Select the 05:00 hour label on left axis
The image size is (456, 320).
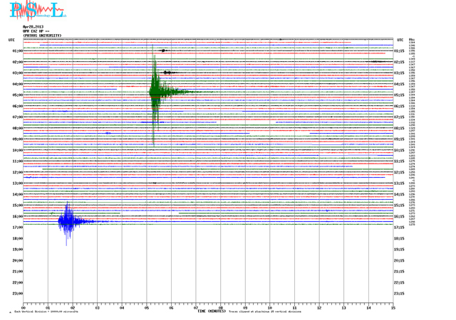coord(18,95)
